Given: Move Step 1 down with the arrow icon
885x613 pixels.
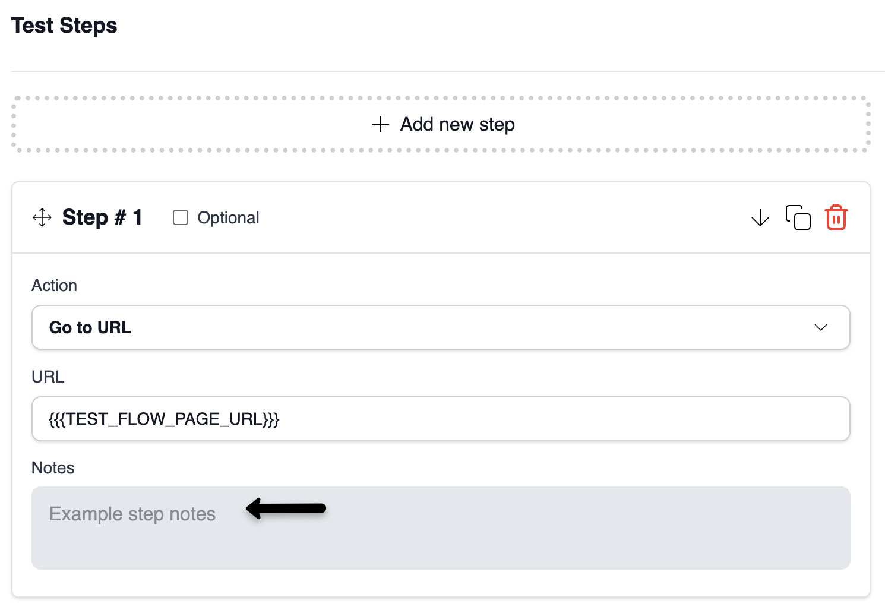Looking at the screenshot, I should click(x=760, y=218).
